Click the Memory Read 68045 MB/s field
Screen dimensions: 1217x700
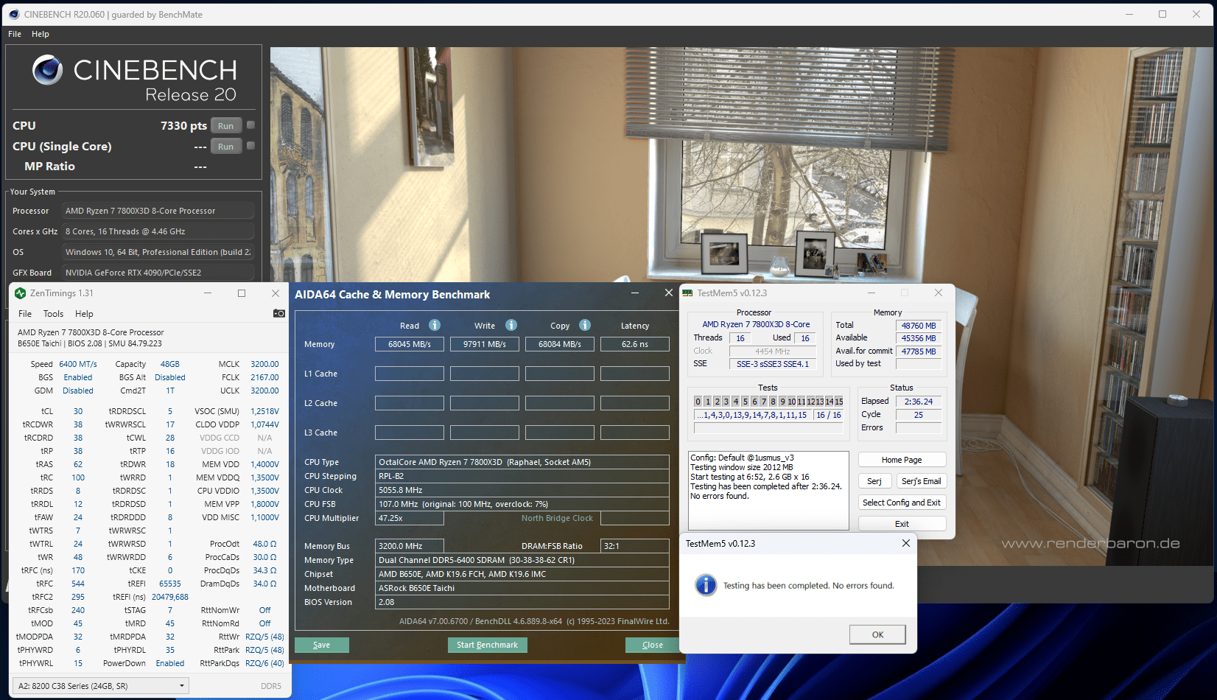410,344
